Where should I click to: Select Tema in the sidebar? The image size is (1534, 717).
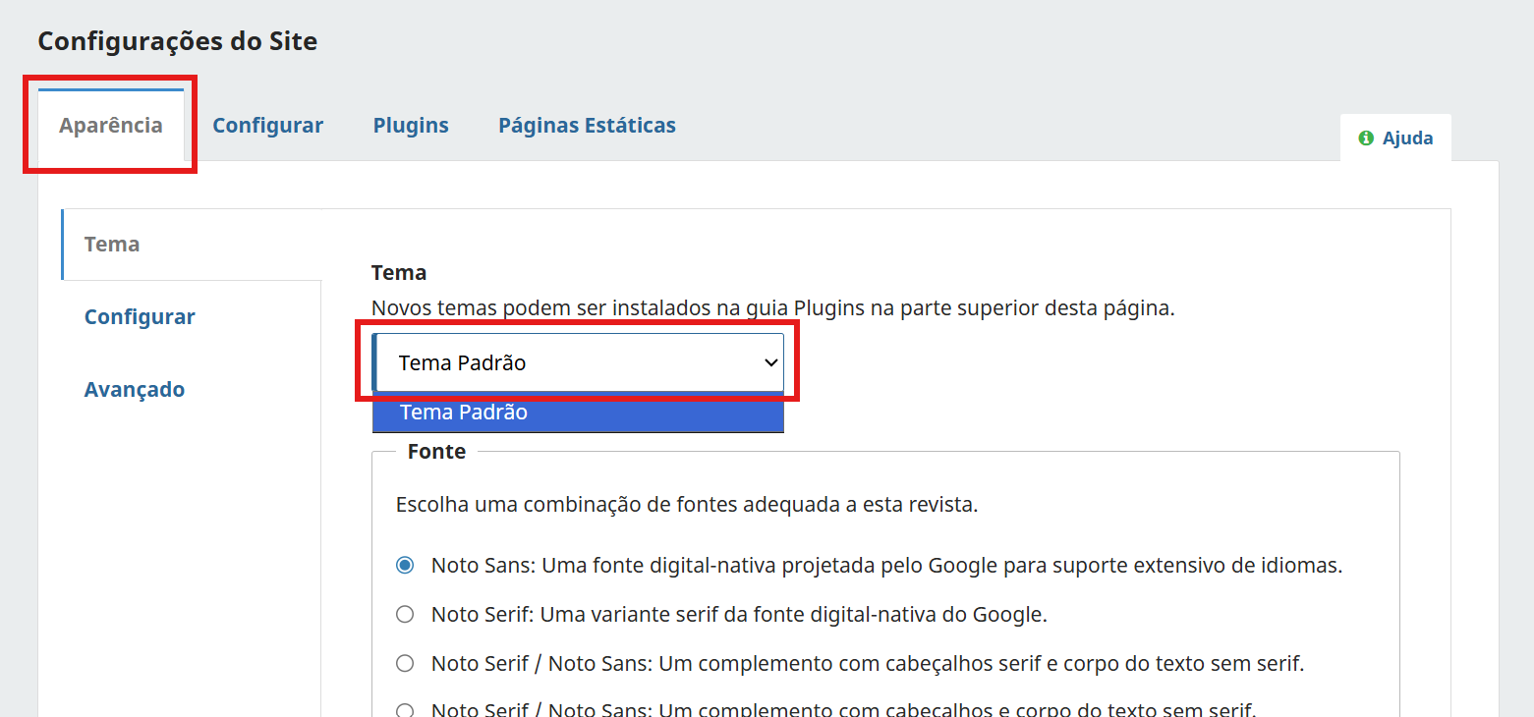(110, 244)
